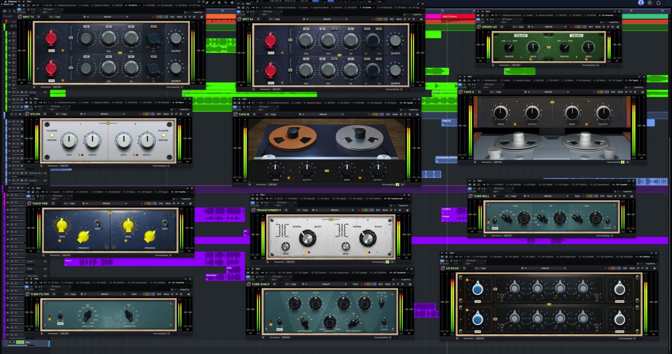This screenshot has height=354, width=672.
Task: Click the user account icon at top right
Action: coord(641,3)
